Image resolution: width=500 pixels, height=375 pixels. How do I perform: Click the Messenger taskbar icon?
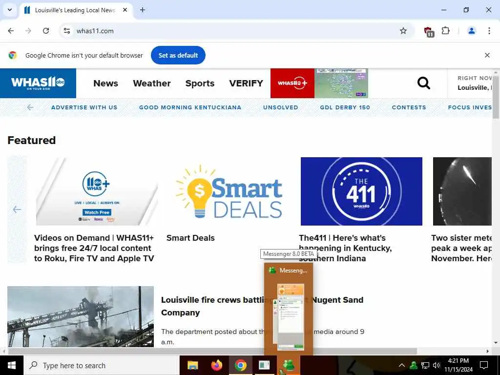[x=288, y=365]
